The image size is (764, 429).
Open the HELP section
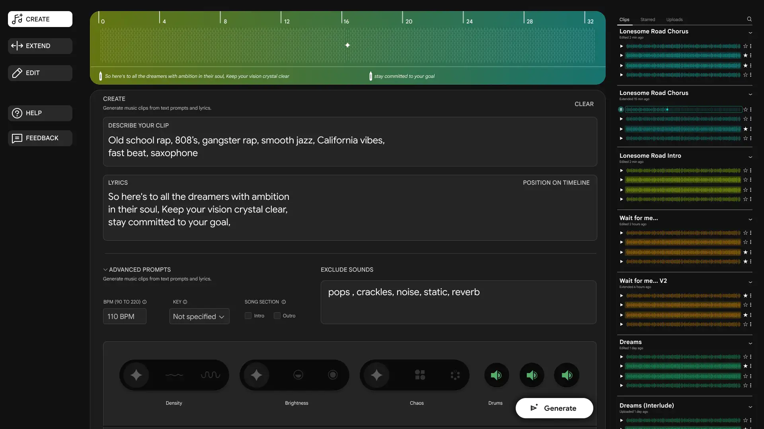click(40, 113)
